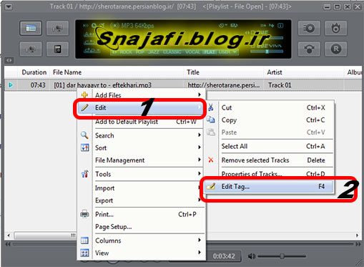This screenshot has width=364, height=267.
Task: Expand the Search submenu arrow
Action: pos(200,135)
